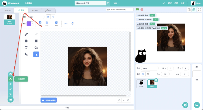Image resolution: width=203 pixels, height=110 pixels.
Task: Click the 转换为矢量图 button
Action: click(49, 100)
